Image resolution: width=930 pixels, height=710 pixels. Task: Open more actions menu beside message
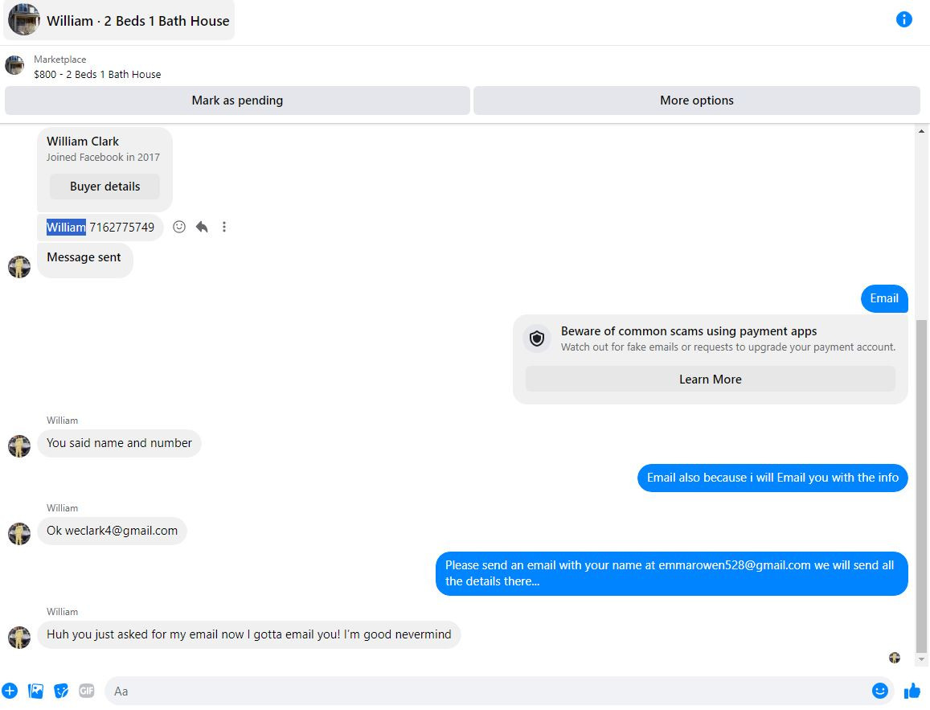pos(224,227)
